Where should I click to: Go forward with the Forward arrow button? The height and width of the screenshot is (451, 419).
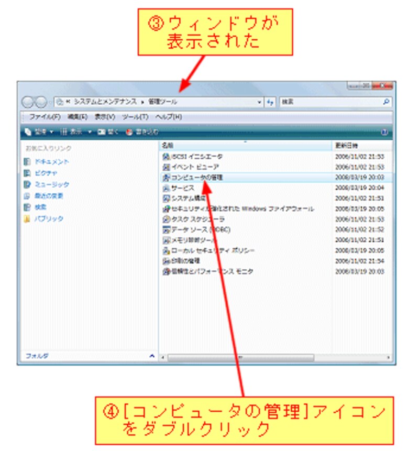[41, 102]
